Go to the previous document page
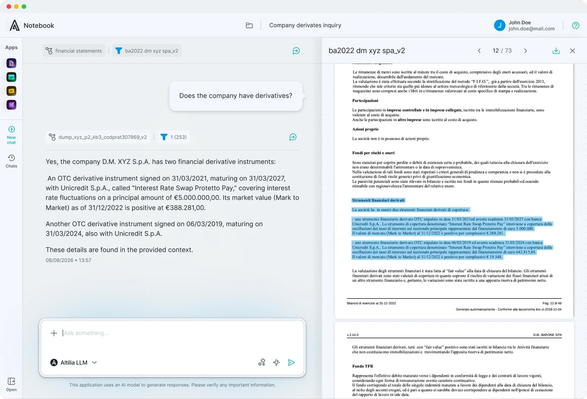Image resolution: width=587 pixels, height=399 pixels. click(479, 51)
